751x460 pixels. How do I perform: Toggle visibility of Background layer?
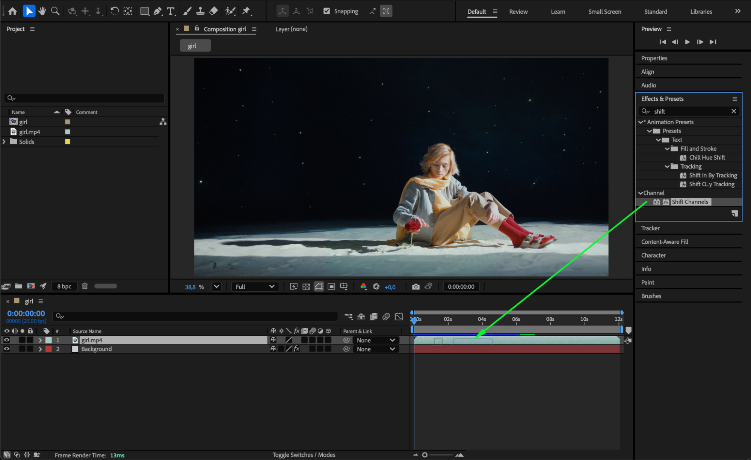(x=7, y=349)
